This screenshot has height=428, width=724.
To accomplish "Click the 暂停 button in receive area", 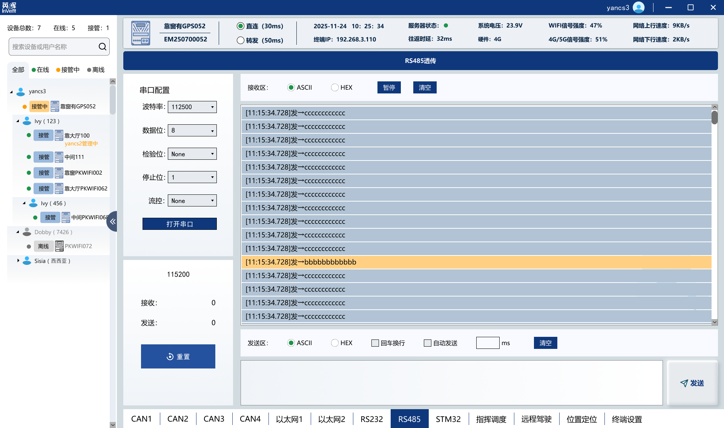I will (389, 87).
